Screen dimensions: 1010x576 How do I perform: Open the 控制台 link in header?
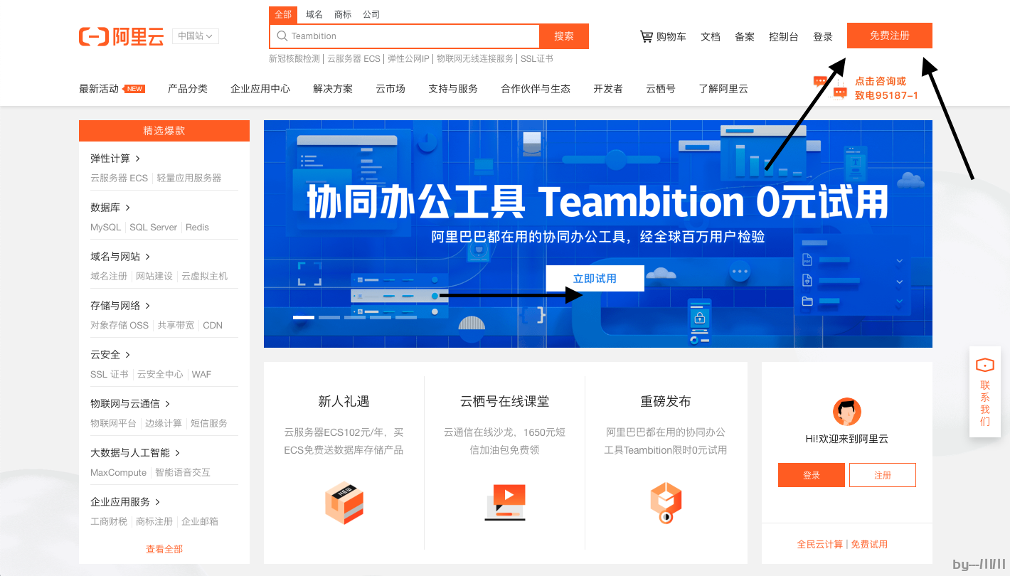click(x=784, y=37)
